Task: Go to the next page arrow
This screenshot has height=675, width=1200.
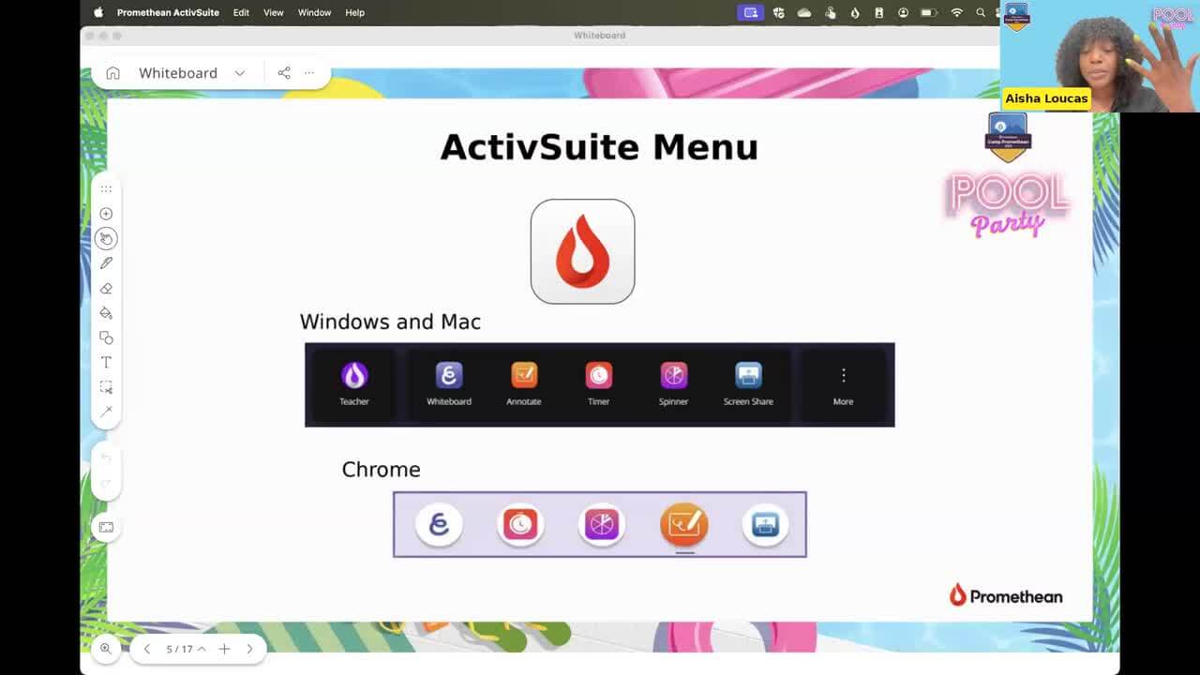Action: tap(249, 649)
